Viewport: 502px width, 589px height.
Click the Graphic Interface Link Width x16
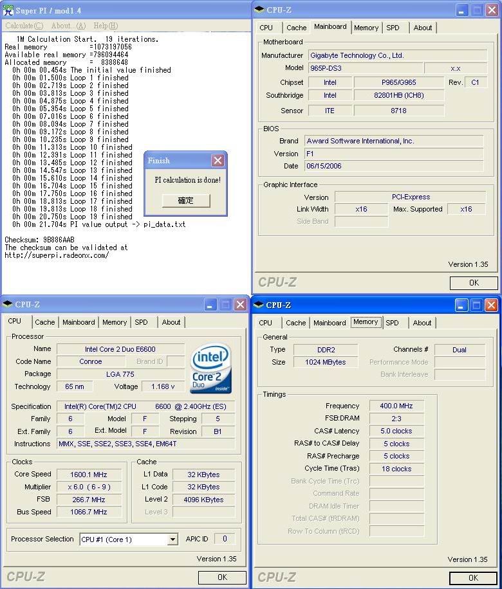click(x=361, y=209)
